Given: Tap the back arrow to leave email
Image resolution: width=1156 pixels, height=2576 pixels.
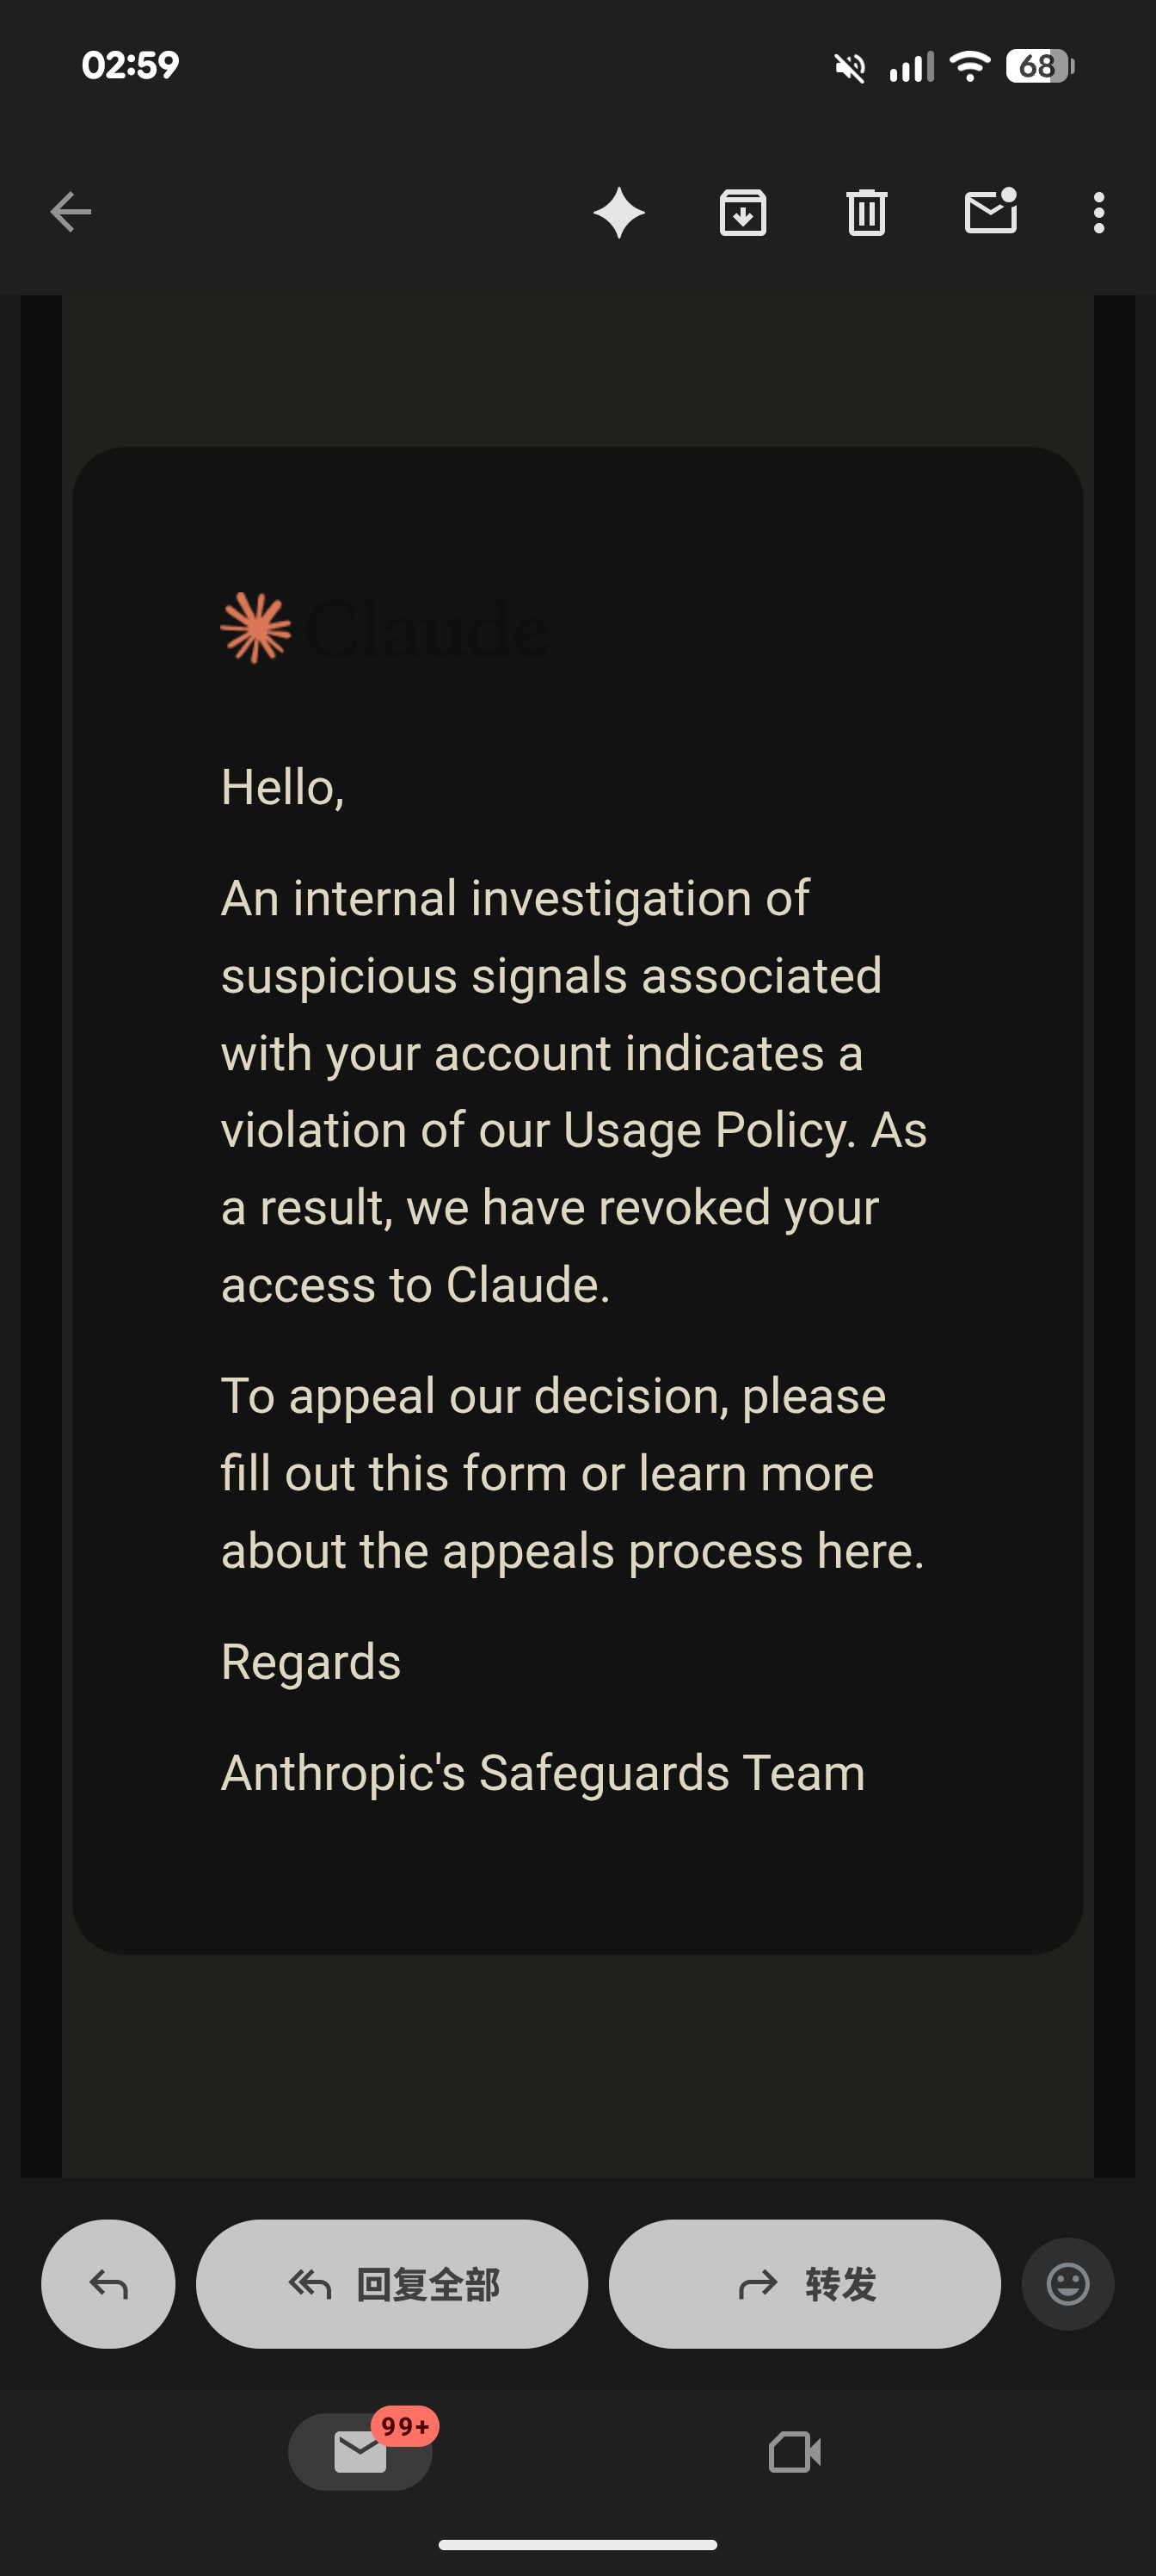Looking at the screenshot, I should (70, 212).
